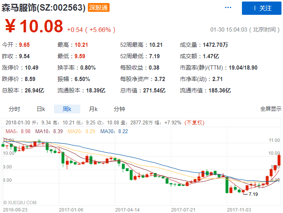Open the 分钟 chart tab
This screenshot has height=213, width=283.
tap(119, 109)
